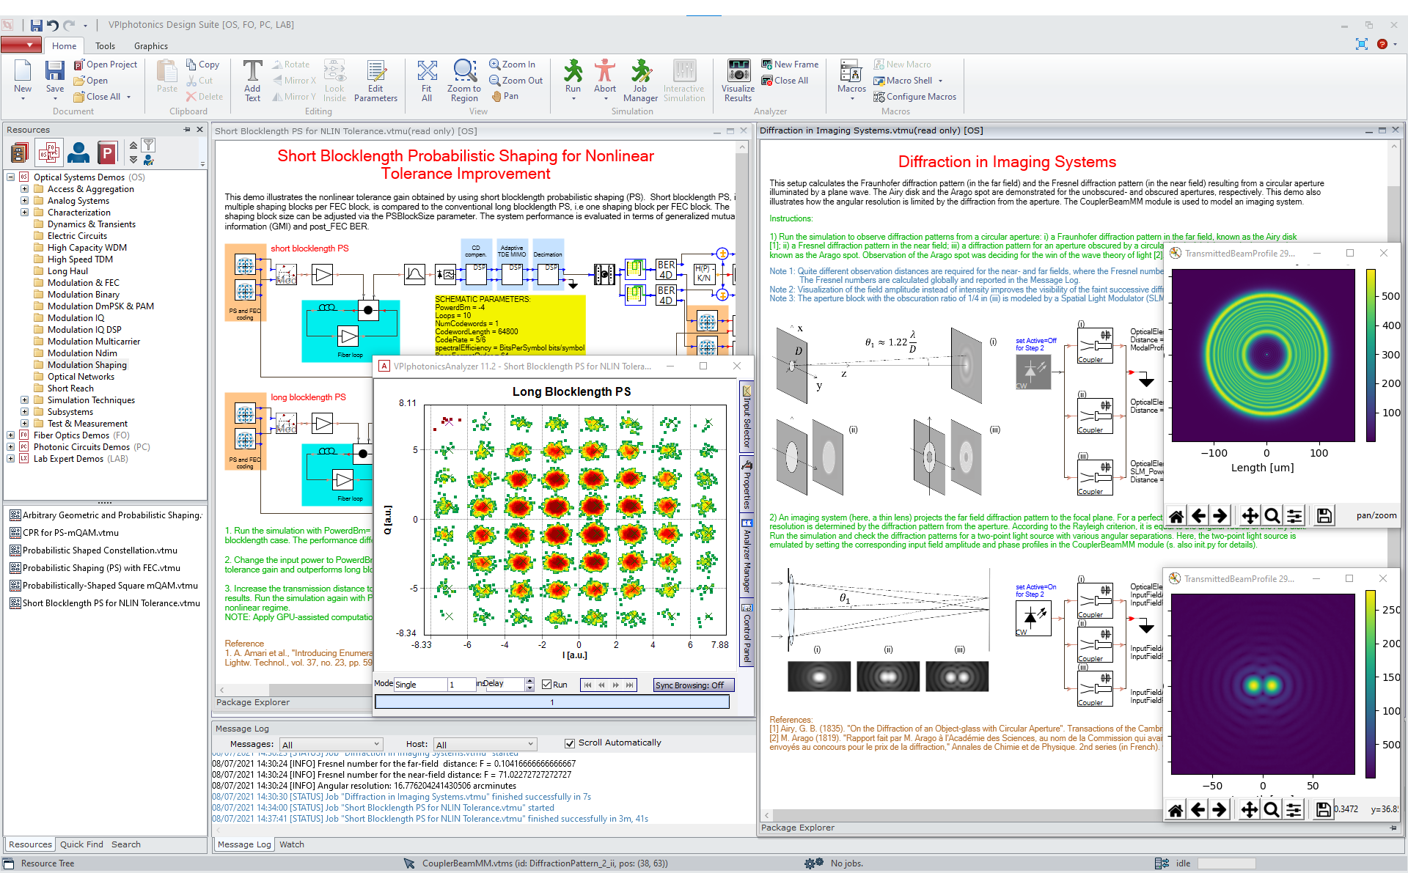Click magnifier zoom icon in upper beam profile plot
Image resolution: width=1408 pixels, height=873 pixels.
tap(1272, 516)
